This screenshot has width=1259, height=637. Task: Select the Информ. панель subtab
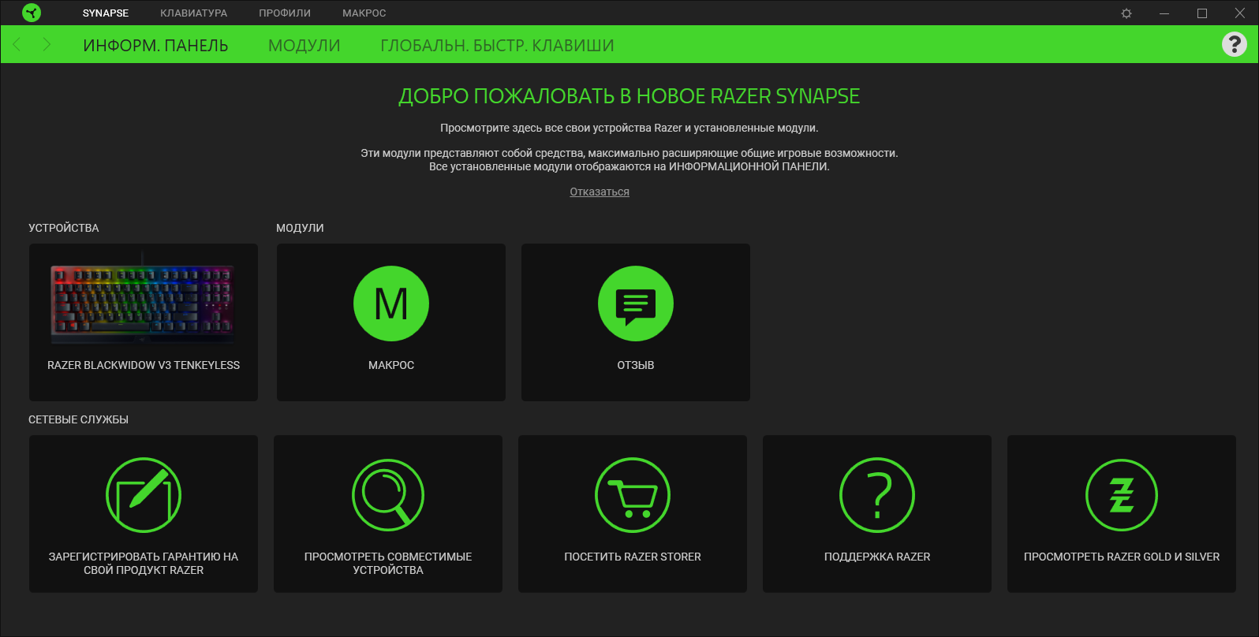(x=155, y=46)
